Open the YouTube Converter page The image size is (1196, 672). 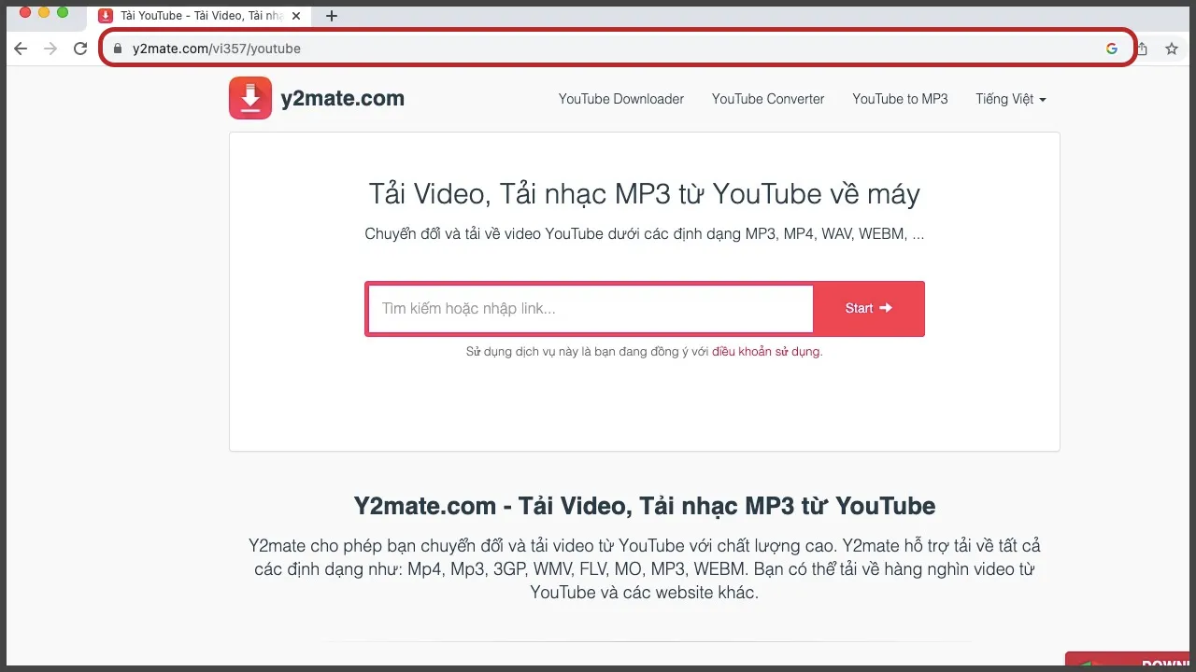click(767, 99)
